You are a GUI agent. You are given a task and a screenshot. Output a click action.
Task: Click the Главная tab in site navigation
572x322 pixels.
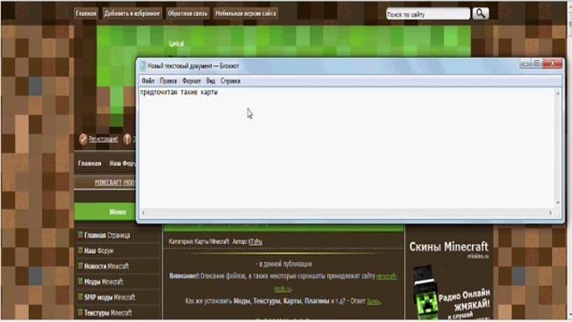tap(89, 163)
